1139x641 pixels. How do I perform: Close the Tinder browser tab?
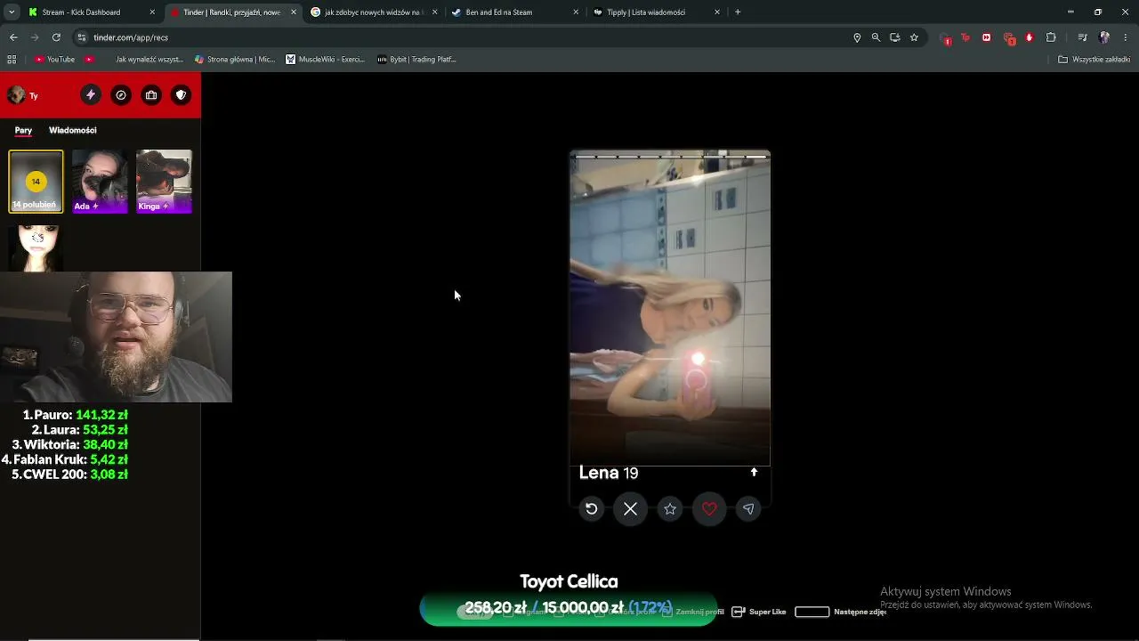(x=294, y=12)
